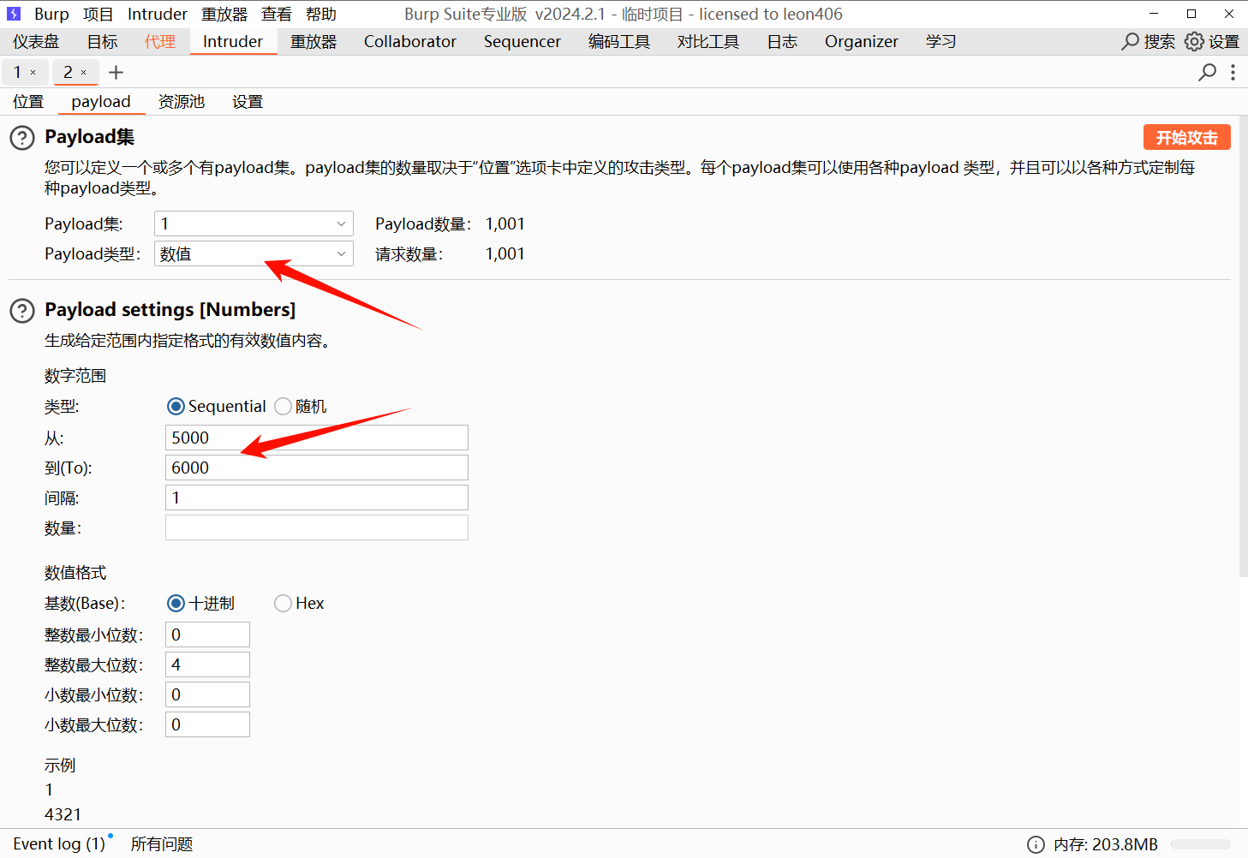Click the 到(To) field containing 6000
The image size is (1248, 858).
pyautogui.click(x=317, y=468)
